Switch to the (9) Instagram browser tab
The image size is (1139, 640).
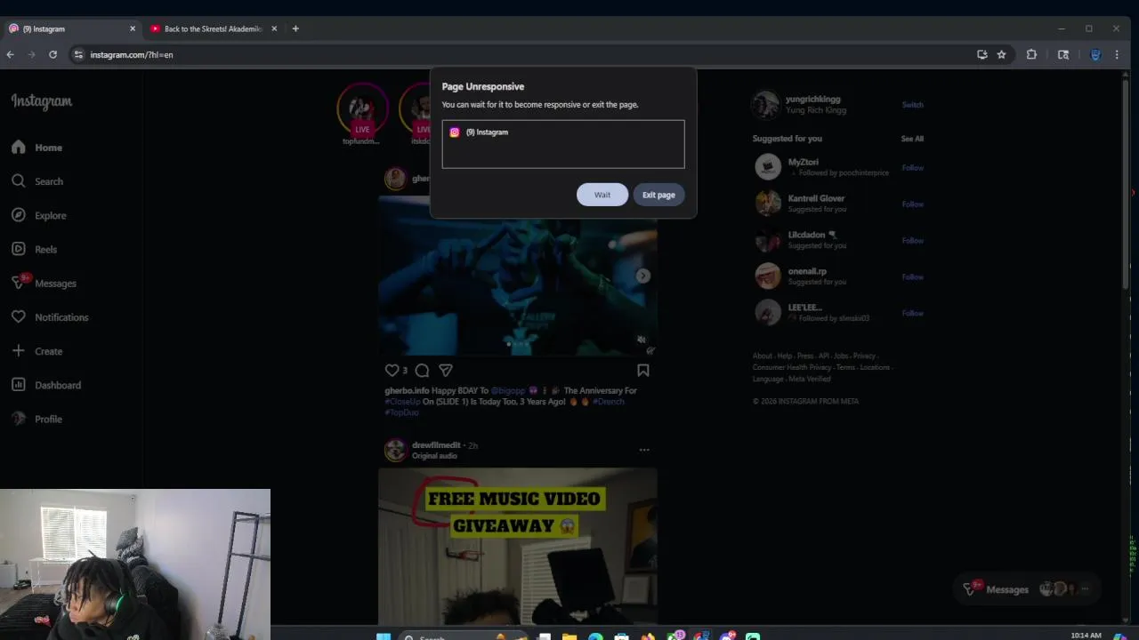(71, 28)
